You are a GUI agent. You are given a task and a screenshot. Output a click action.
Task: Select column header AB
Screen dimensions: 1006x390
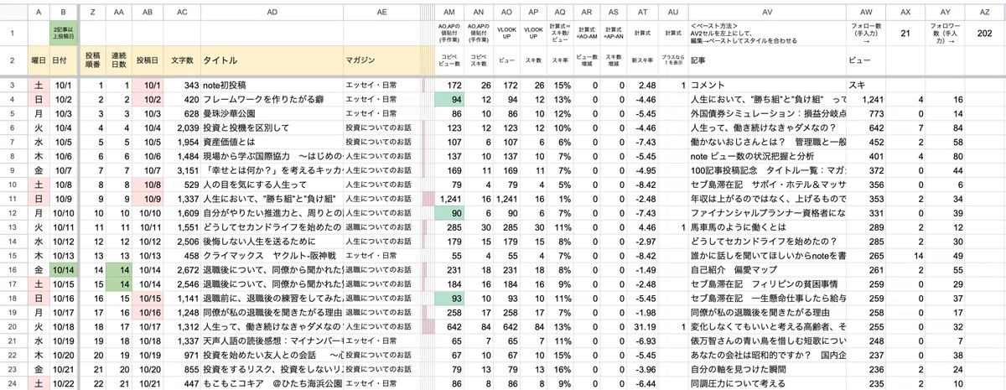point(148,13)
